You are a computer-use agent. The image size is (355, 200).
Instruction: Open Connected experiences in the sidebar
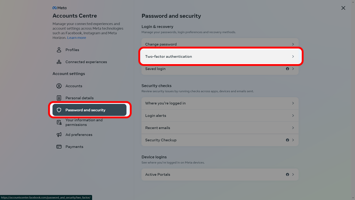pos(90,62)
